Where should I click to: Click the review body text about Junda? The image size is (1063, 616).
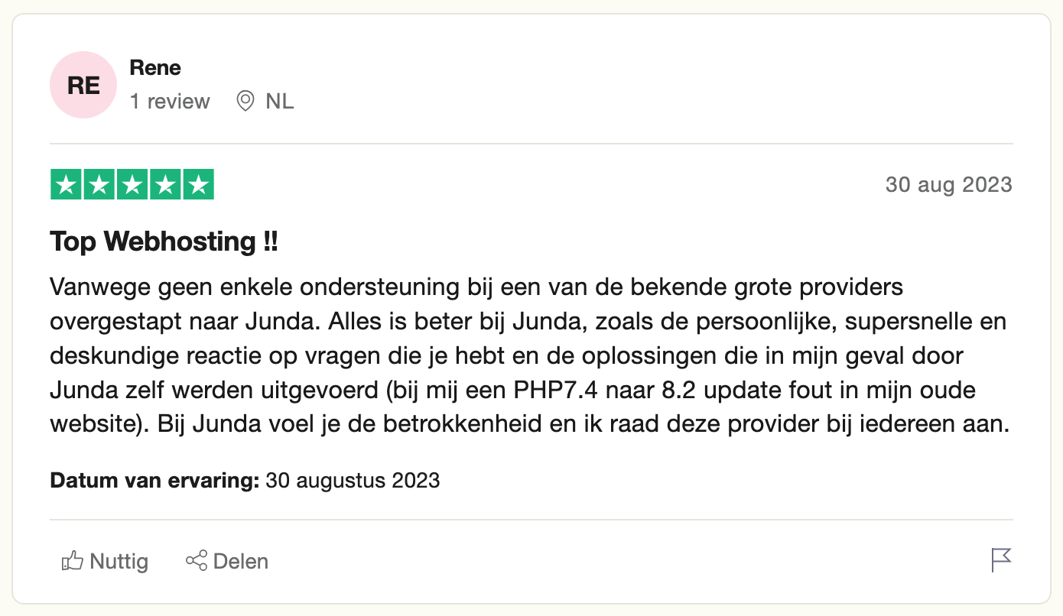pos(528,355)
